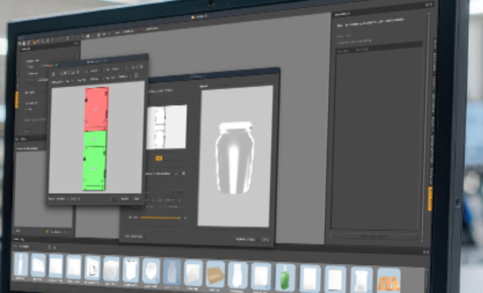Click the orange slider in the dialog
This screenshot has height=293, width=483.
click(x=160, y=217)
